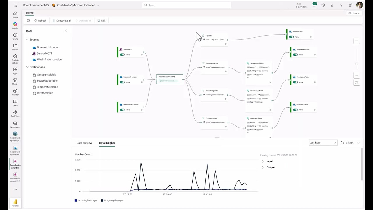
Task: Open the user profile avatar
Action: 360,5
